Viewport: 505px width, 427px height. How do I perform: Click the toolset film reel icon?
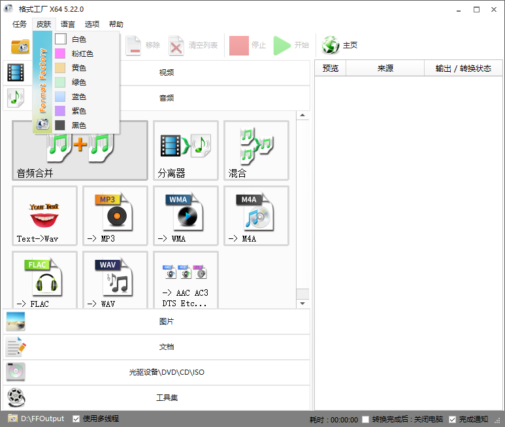[16, 398]
